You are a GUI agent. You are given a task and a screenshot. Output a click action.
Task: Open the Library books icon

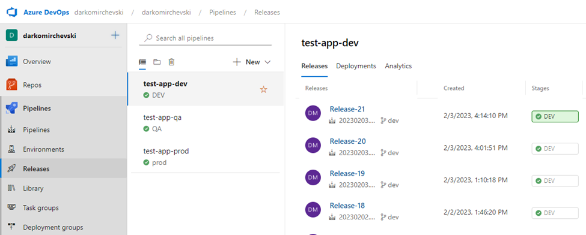[x=11, y=188]
